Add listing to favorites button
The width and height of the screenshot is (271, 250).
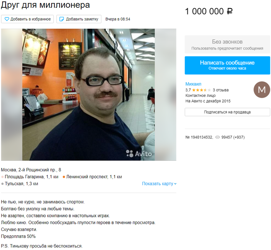(x=27, y=19)
